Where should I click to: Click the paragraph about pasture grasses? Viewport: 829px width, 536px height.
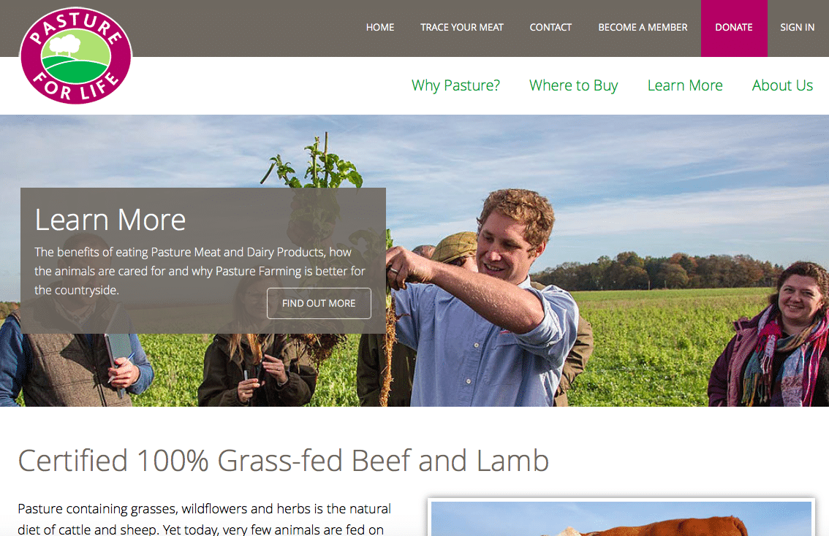204,520
